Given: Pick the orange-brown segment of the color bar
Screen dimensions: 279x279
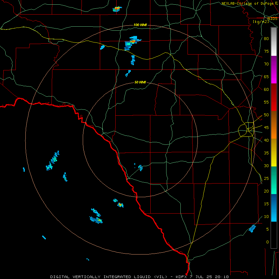Looking at the screenshot, I should pos(274,125).
